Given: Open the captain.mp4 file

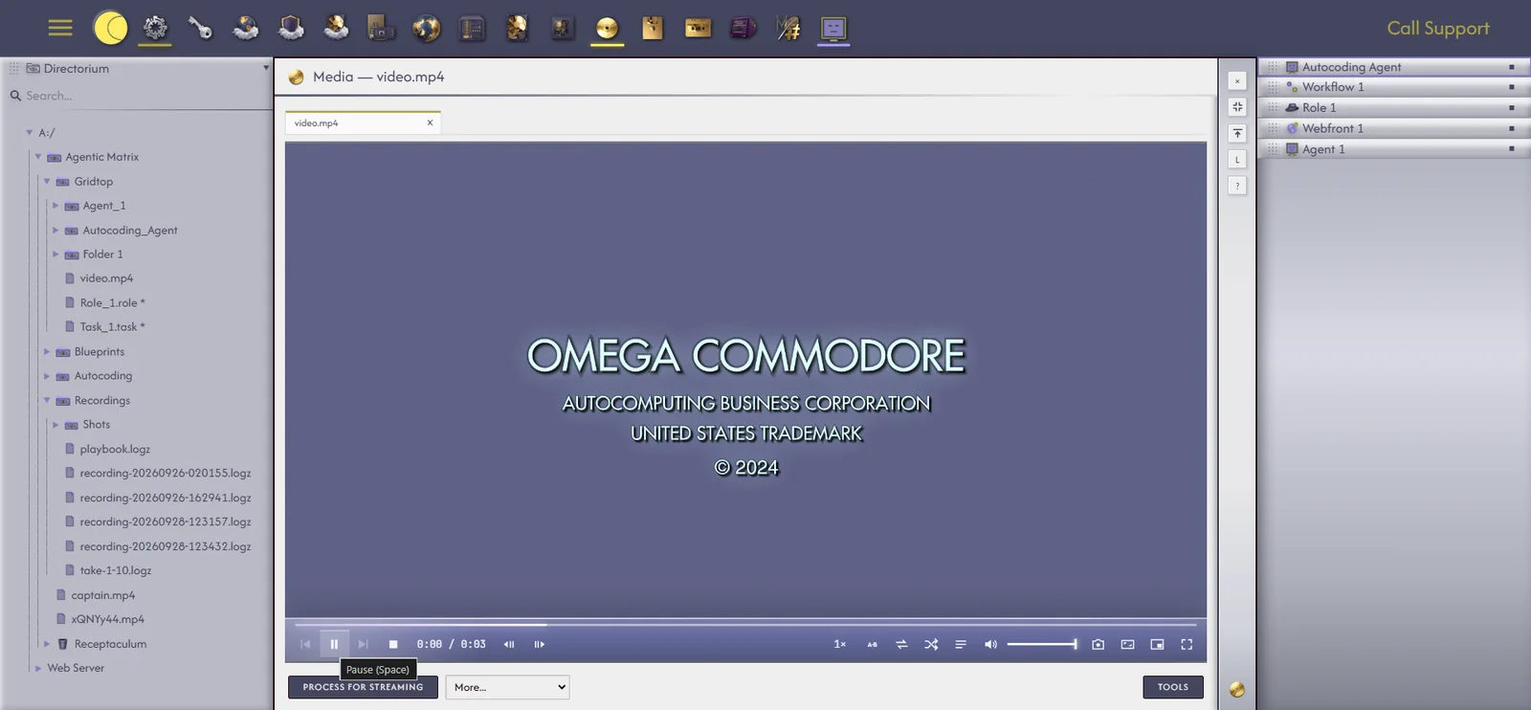Looking at the screenshot, I should click(102, 595).
